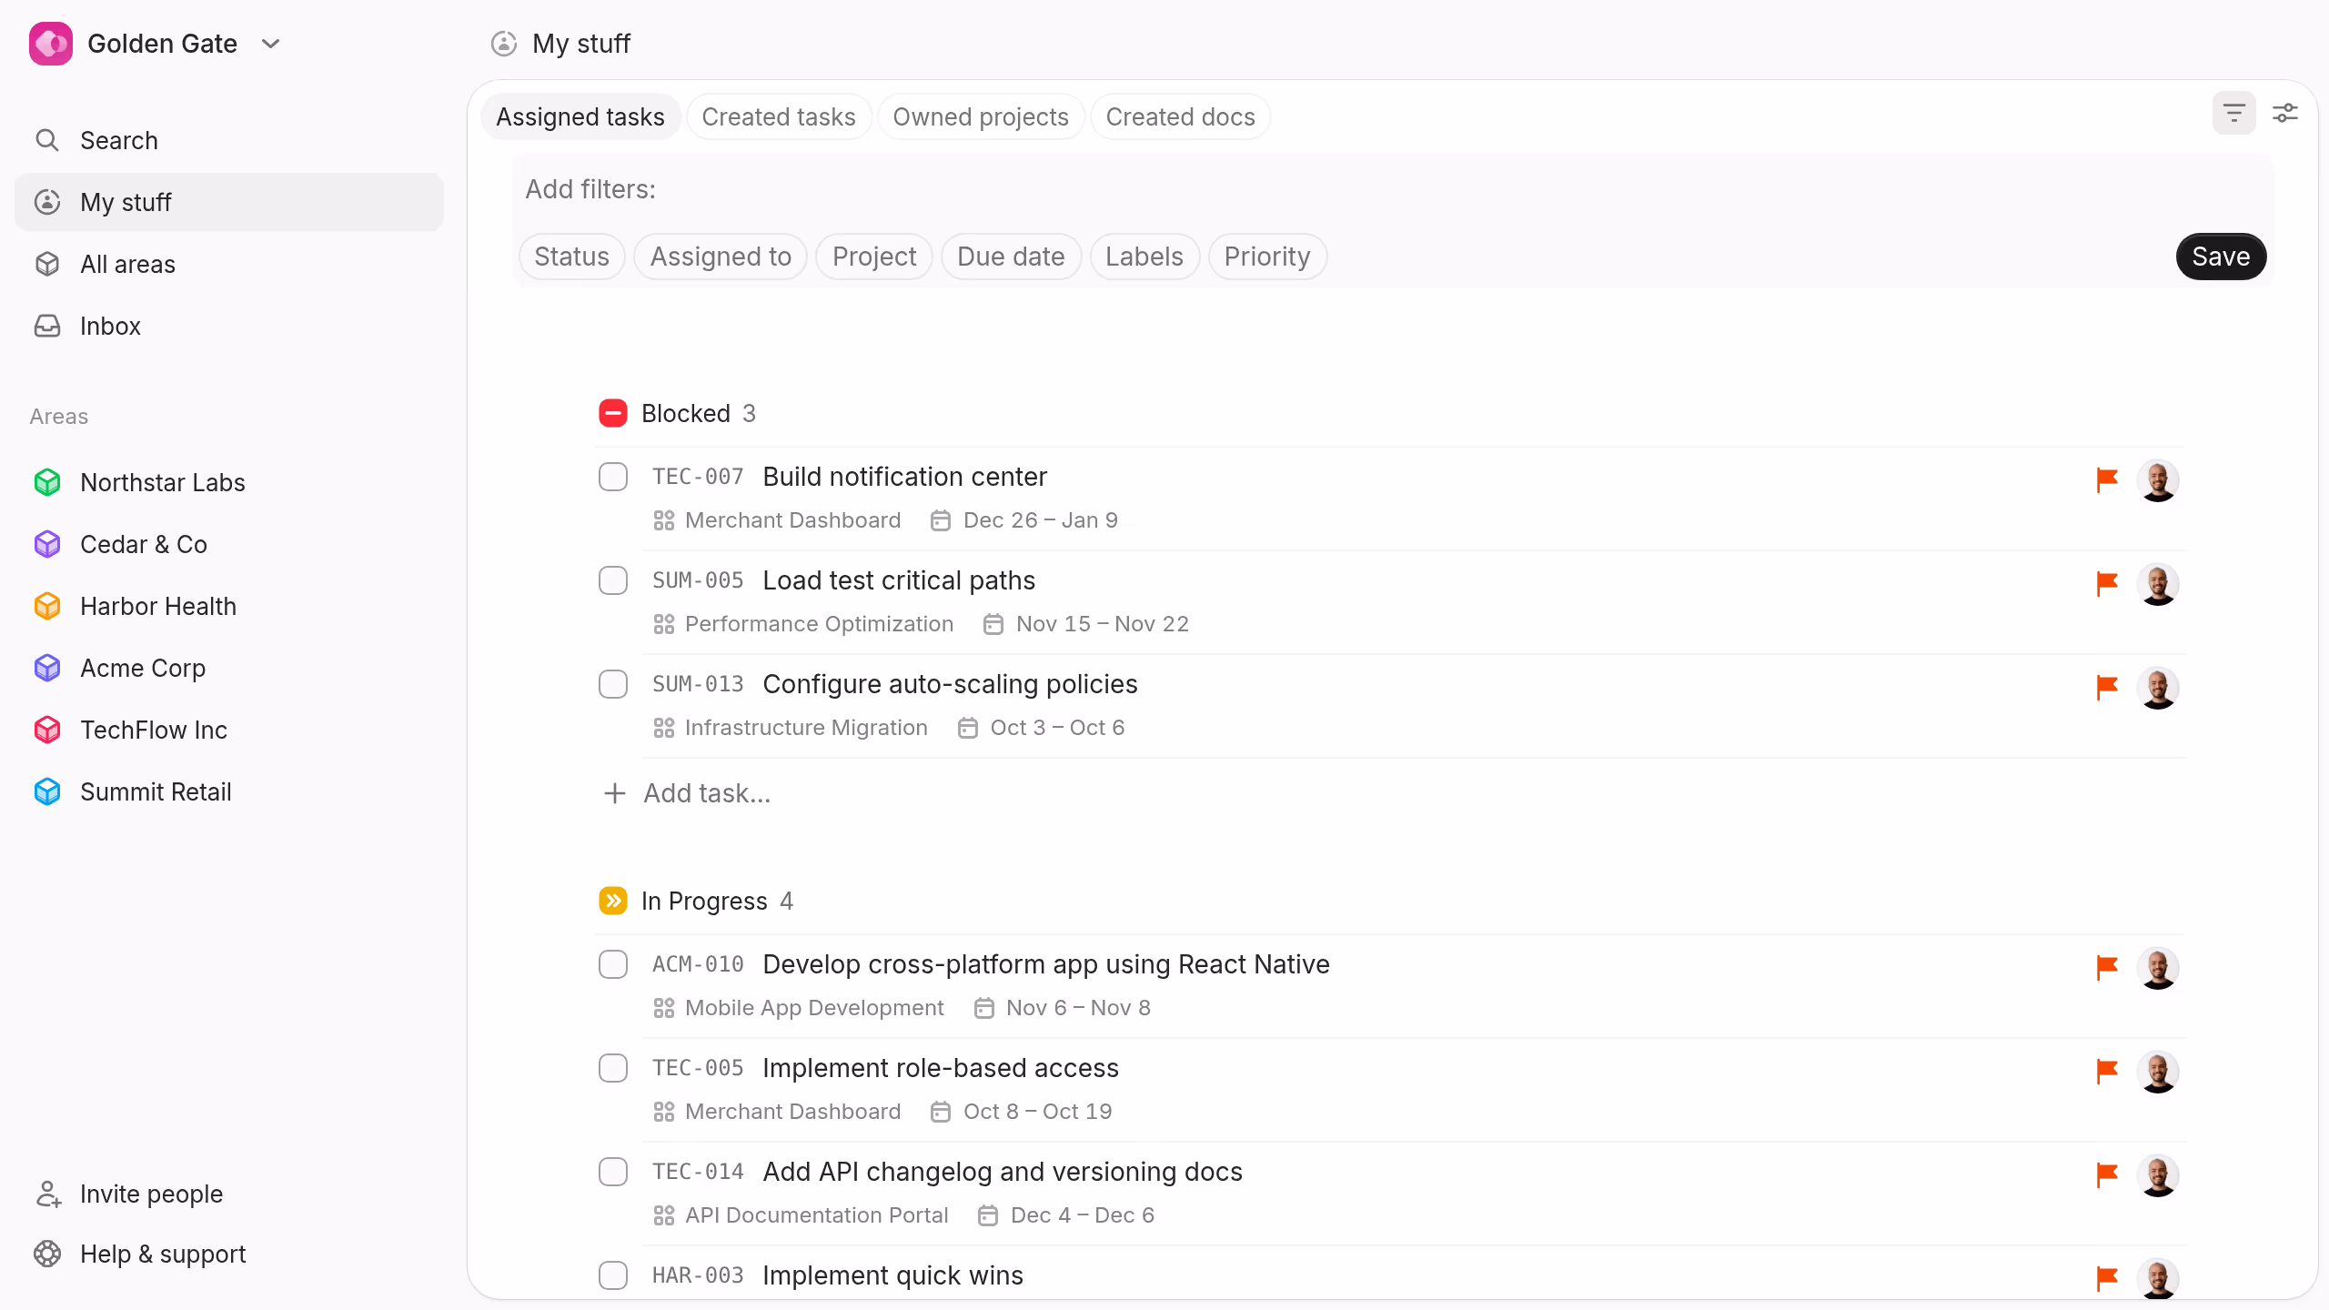Add a Due date filter
The image size is (2329, 1310).
[x=1011, y=257]
